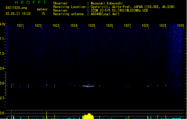Click the 1023 time axis marker
Image resolution: width=187 pixels, height=119 pixels.
click(56, 26)
